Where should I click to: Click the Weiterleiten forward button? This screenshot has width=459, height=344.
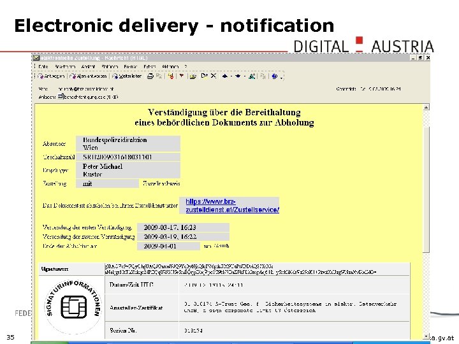[127, 76]
